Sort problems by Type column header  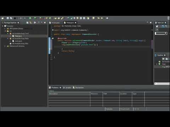pos(138,94)
